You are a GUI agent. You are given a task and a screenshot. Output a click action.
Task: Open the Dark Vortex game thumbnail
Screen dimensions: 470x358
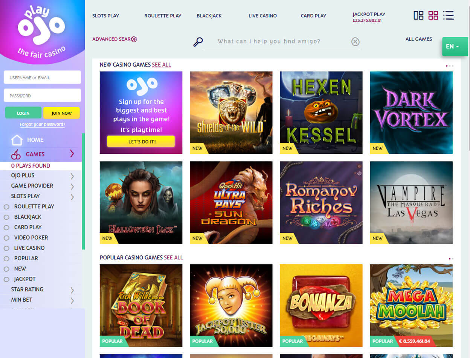point(411,113)
